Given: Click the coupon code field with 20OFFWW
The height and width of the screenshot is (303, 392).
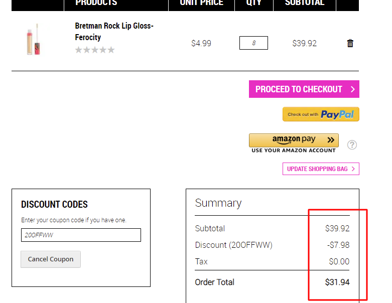Looking at the screenshot, I should [81, 235].
